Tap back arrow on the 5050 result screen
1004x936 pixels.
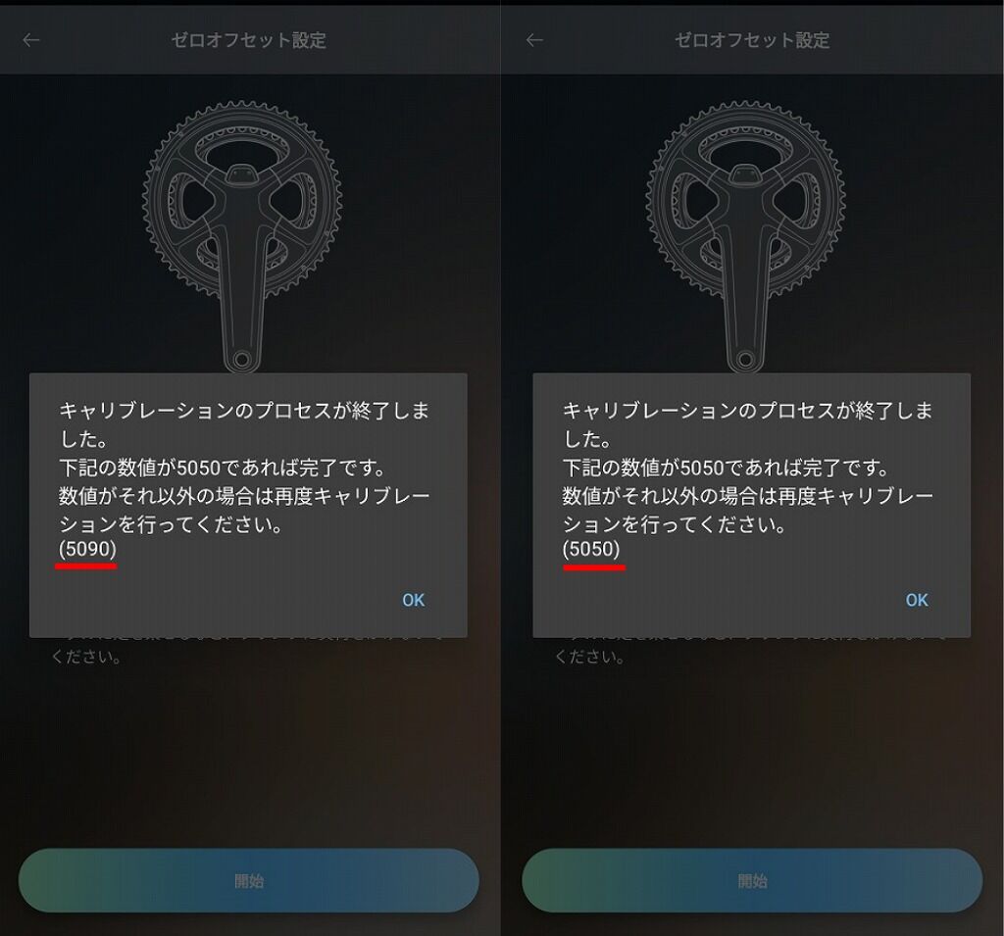tap(534, 40)
